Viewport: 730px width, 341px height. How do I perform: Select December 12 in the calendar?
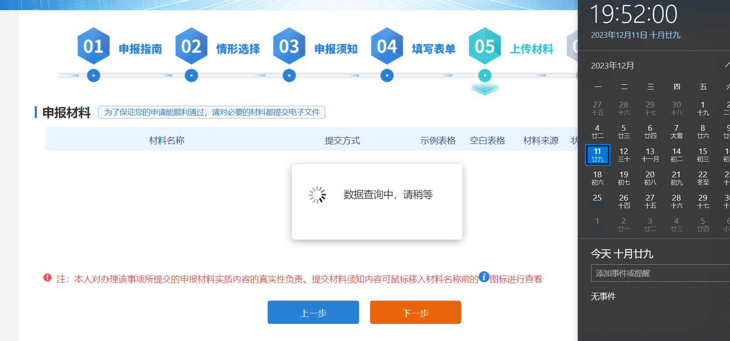point(624,154)
